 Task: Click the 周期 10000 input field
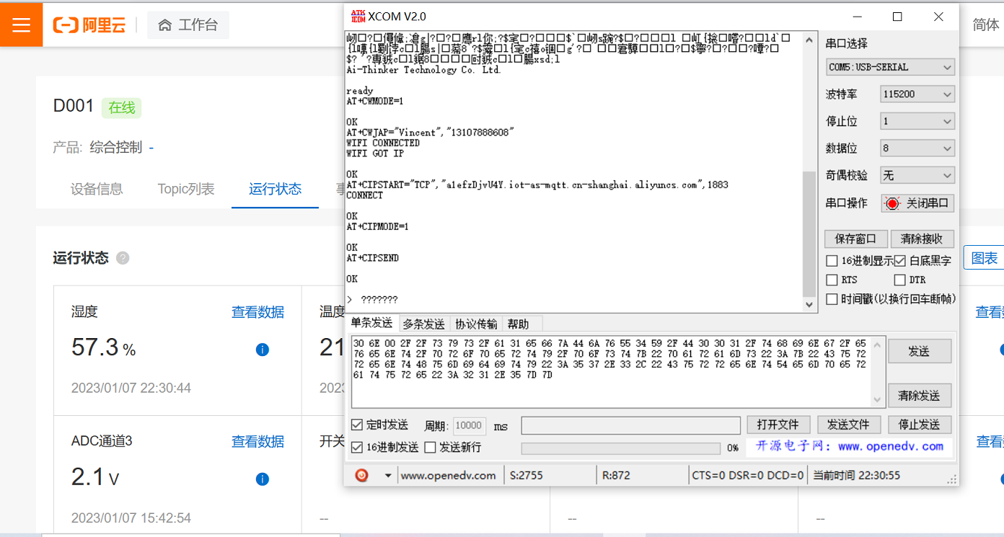(469, 425)
